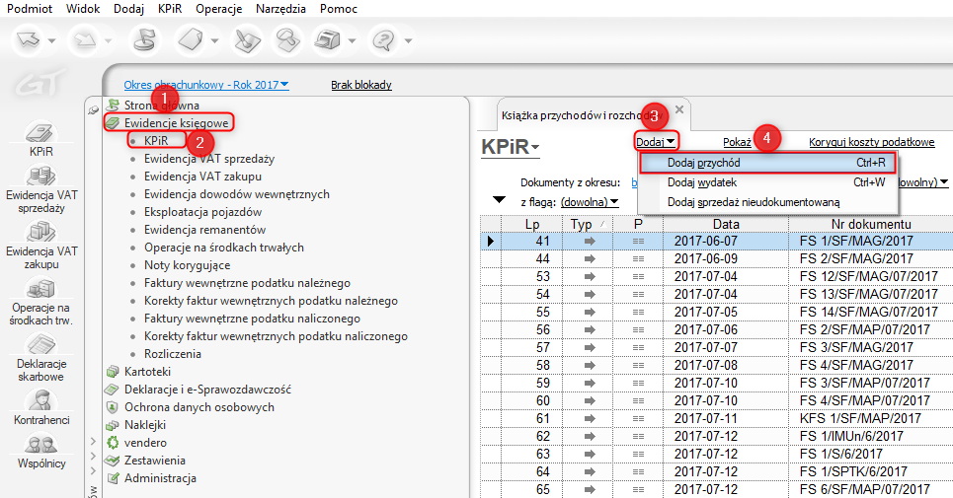Click the blank sheet toolbar icon
Viewport: 953px width, 498px height.
click(x=191, y=40)
